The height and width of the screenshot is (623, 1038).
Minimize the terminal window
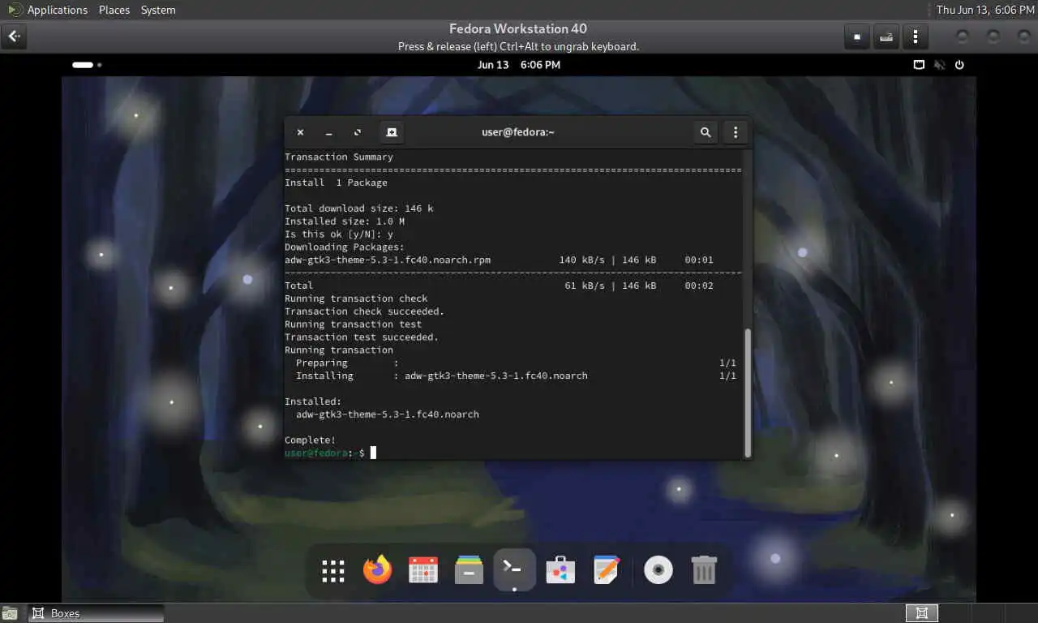(x=328, y=132)
